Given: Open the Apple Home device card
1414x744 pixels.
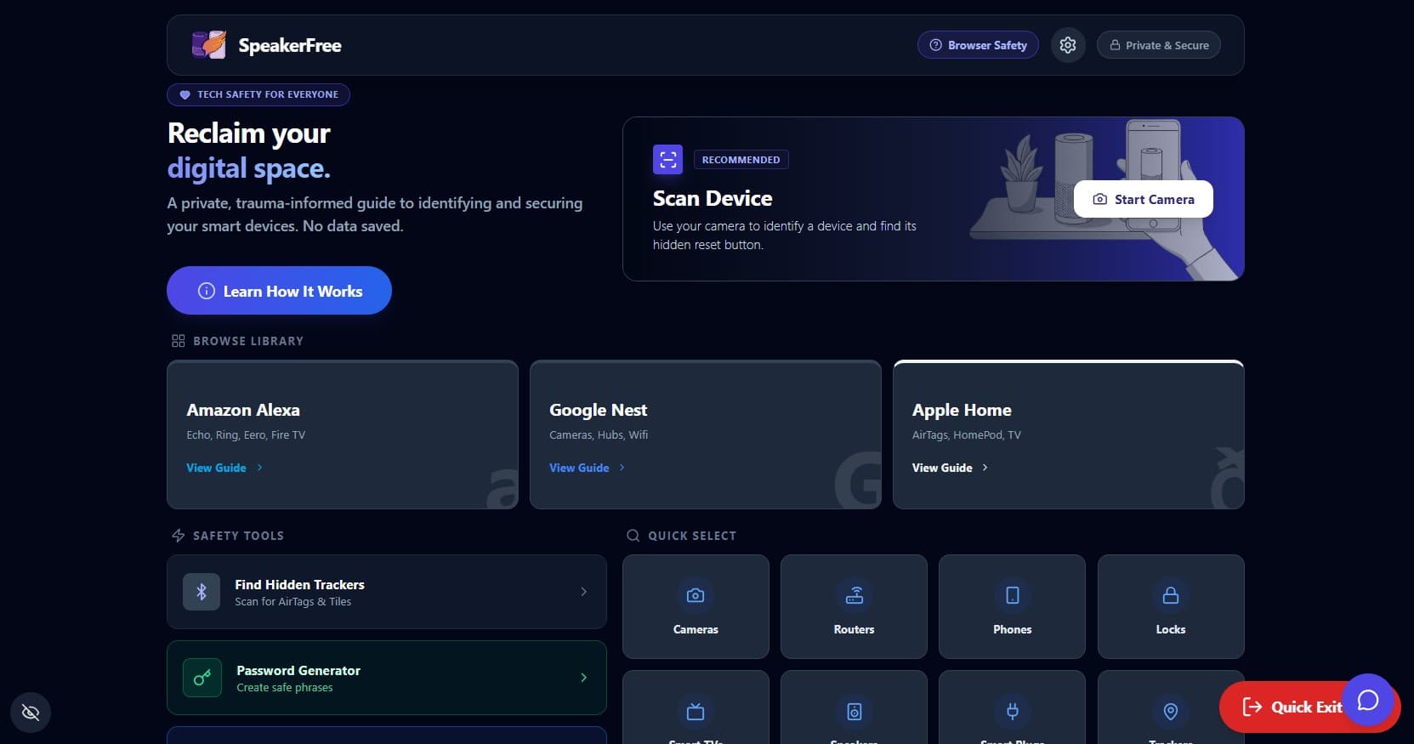Looking at the screenshot, I should [x=1069, y=434].
